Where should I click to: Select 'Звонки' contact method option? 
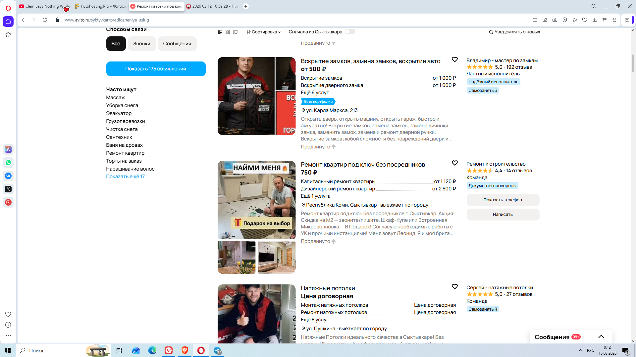141,44
